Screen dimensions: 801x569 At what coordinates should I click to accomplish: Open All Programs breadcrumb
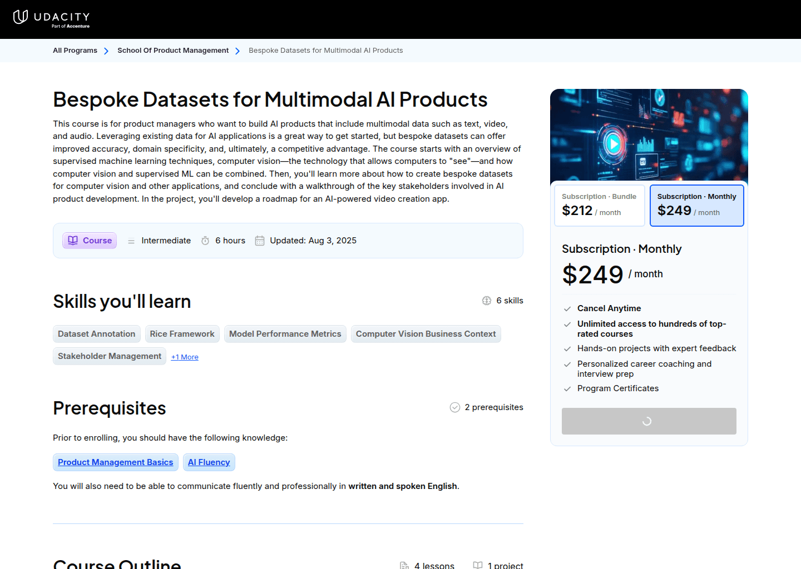click(75, 51)
